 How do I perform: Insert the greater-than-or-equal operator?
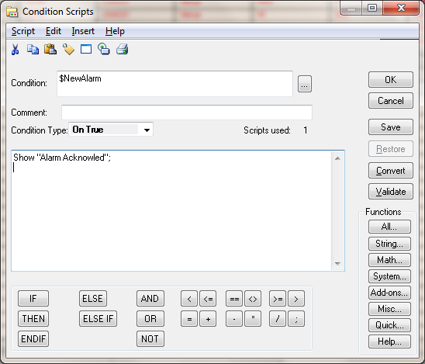(x=278, y=299)
